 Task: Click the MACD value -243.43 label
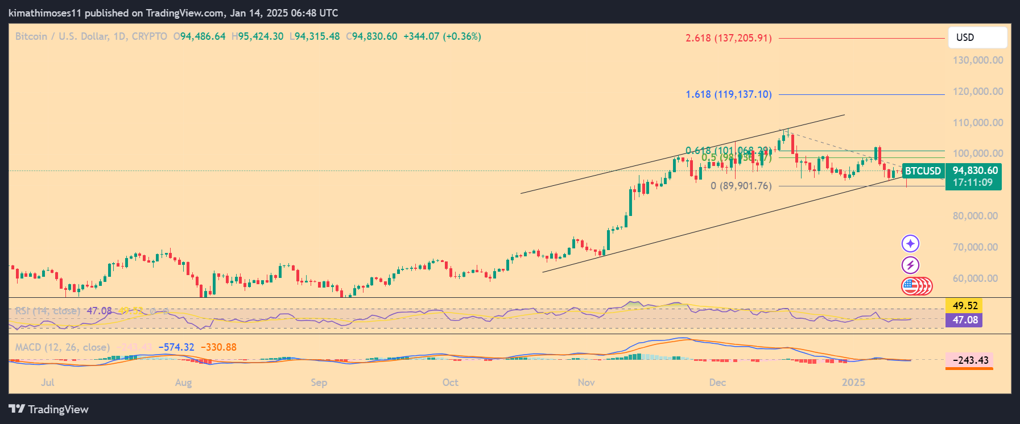pos(969,360)
